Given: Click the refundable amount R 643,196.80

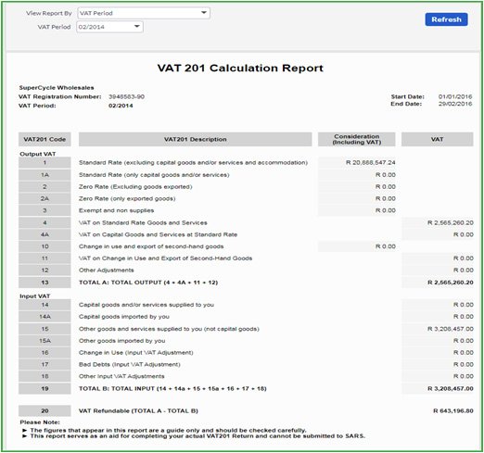Looking at the screenshot, I should 453,411.
